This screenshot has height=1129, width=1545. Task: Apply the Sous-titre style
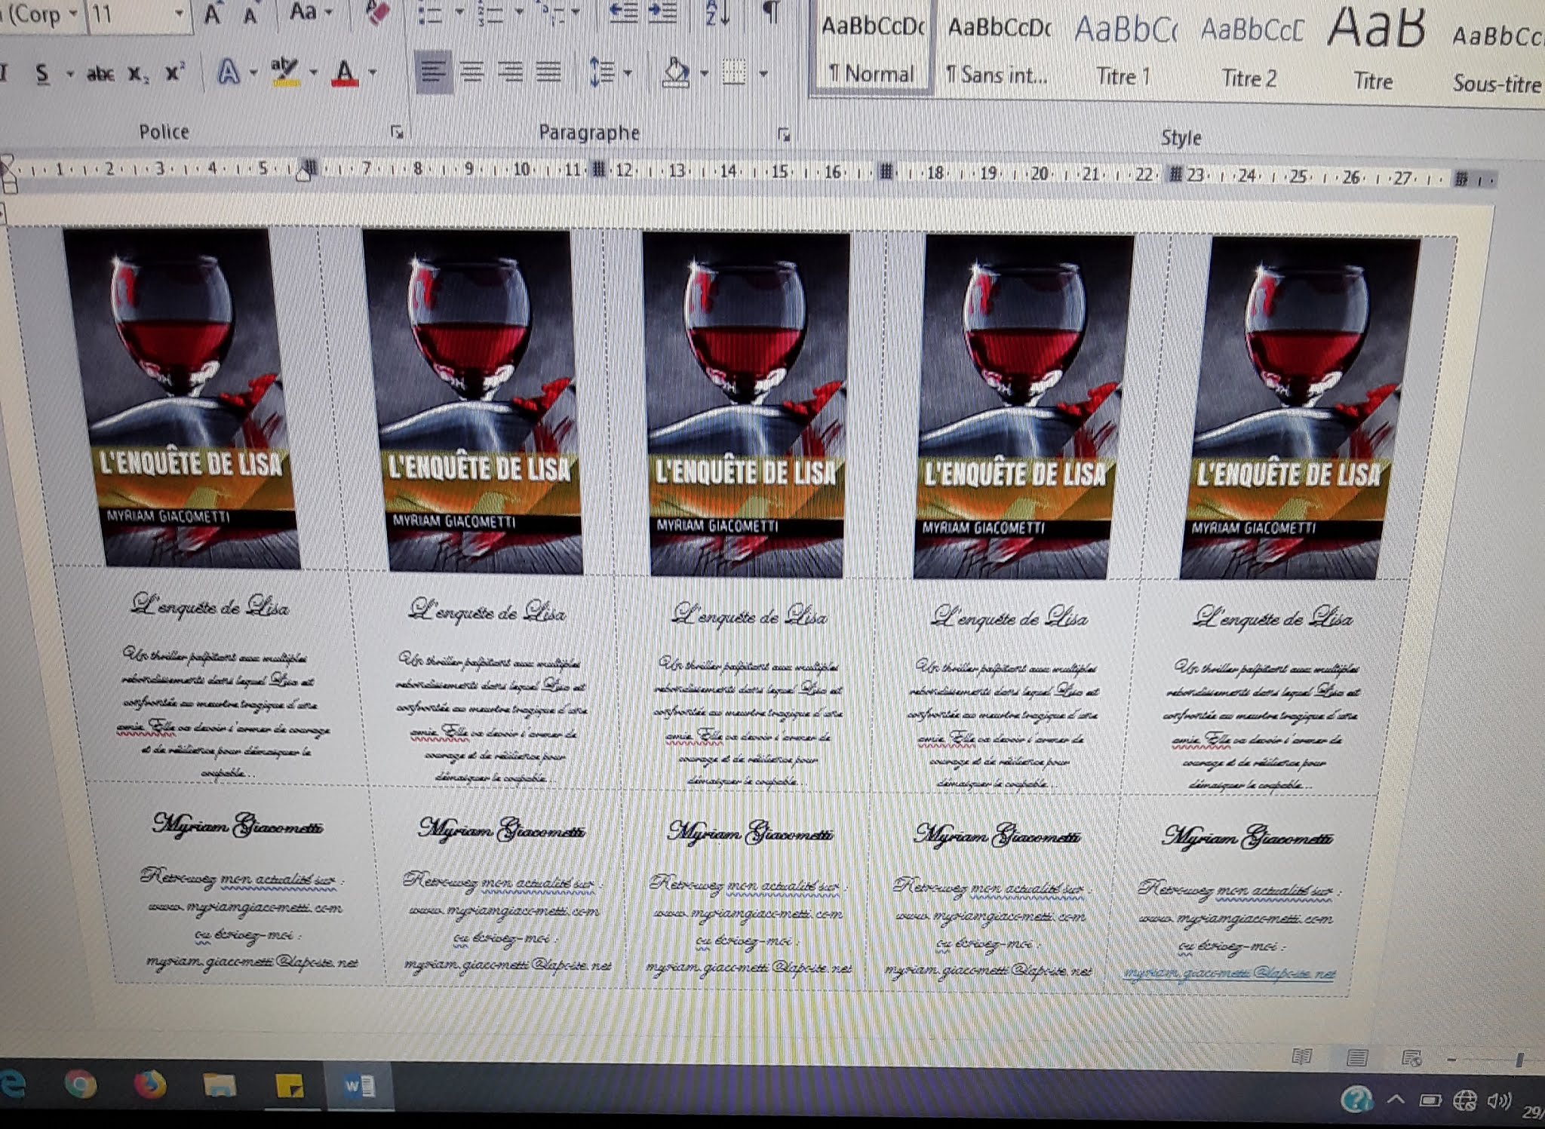click(x=1497, y=57)
